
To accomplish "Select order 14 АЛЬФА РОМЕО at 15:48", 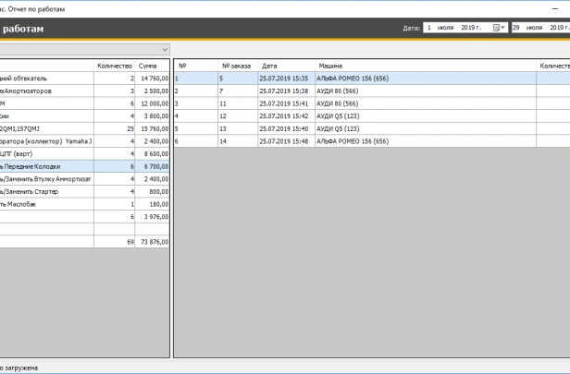I will [352, 141].
